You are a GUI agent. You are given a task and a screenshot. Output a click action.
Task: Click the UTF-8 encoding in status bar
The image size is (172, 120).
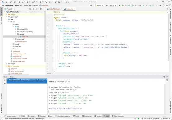pyautogui.click(x=149, y=118)
